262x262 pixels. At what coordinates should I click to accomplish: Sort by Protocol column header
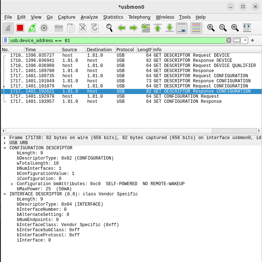[126, 50]
